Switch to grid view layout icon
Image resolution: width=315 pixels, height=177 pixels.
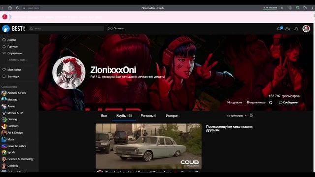click(x=252, y=115)
